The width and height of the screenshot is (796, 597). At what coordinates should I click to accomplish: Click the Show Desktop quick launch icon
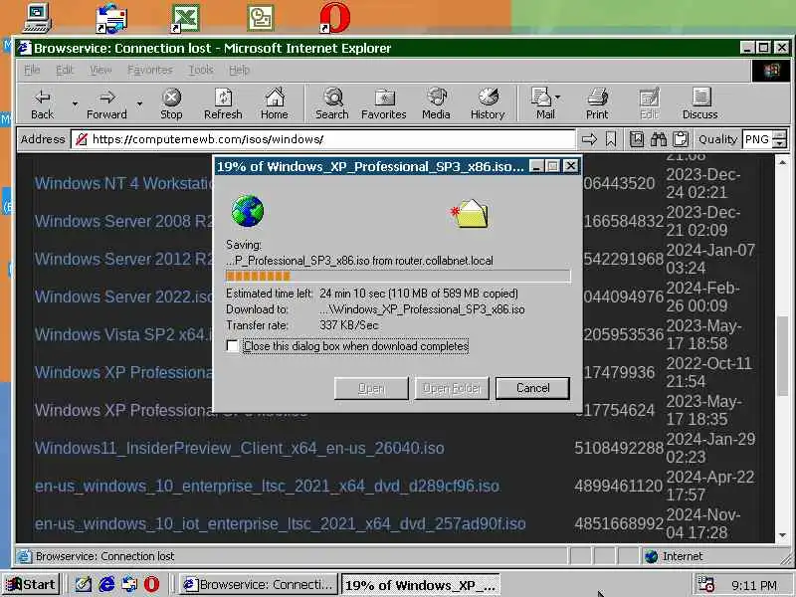[84, 584]
